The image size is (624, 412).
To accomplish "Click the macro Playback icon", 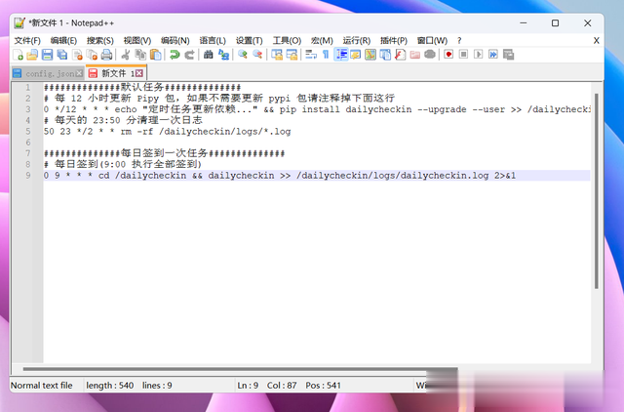I will (x=479, y=55).
